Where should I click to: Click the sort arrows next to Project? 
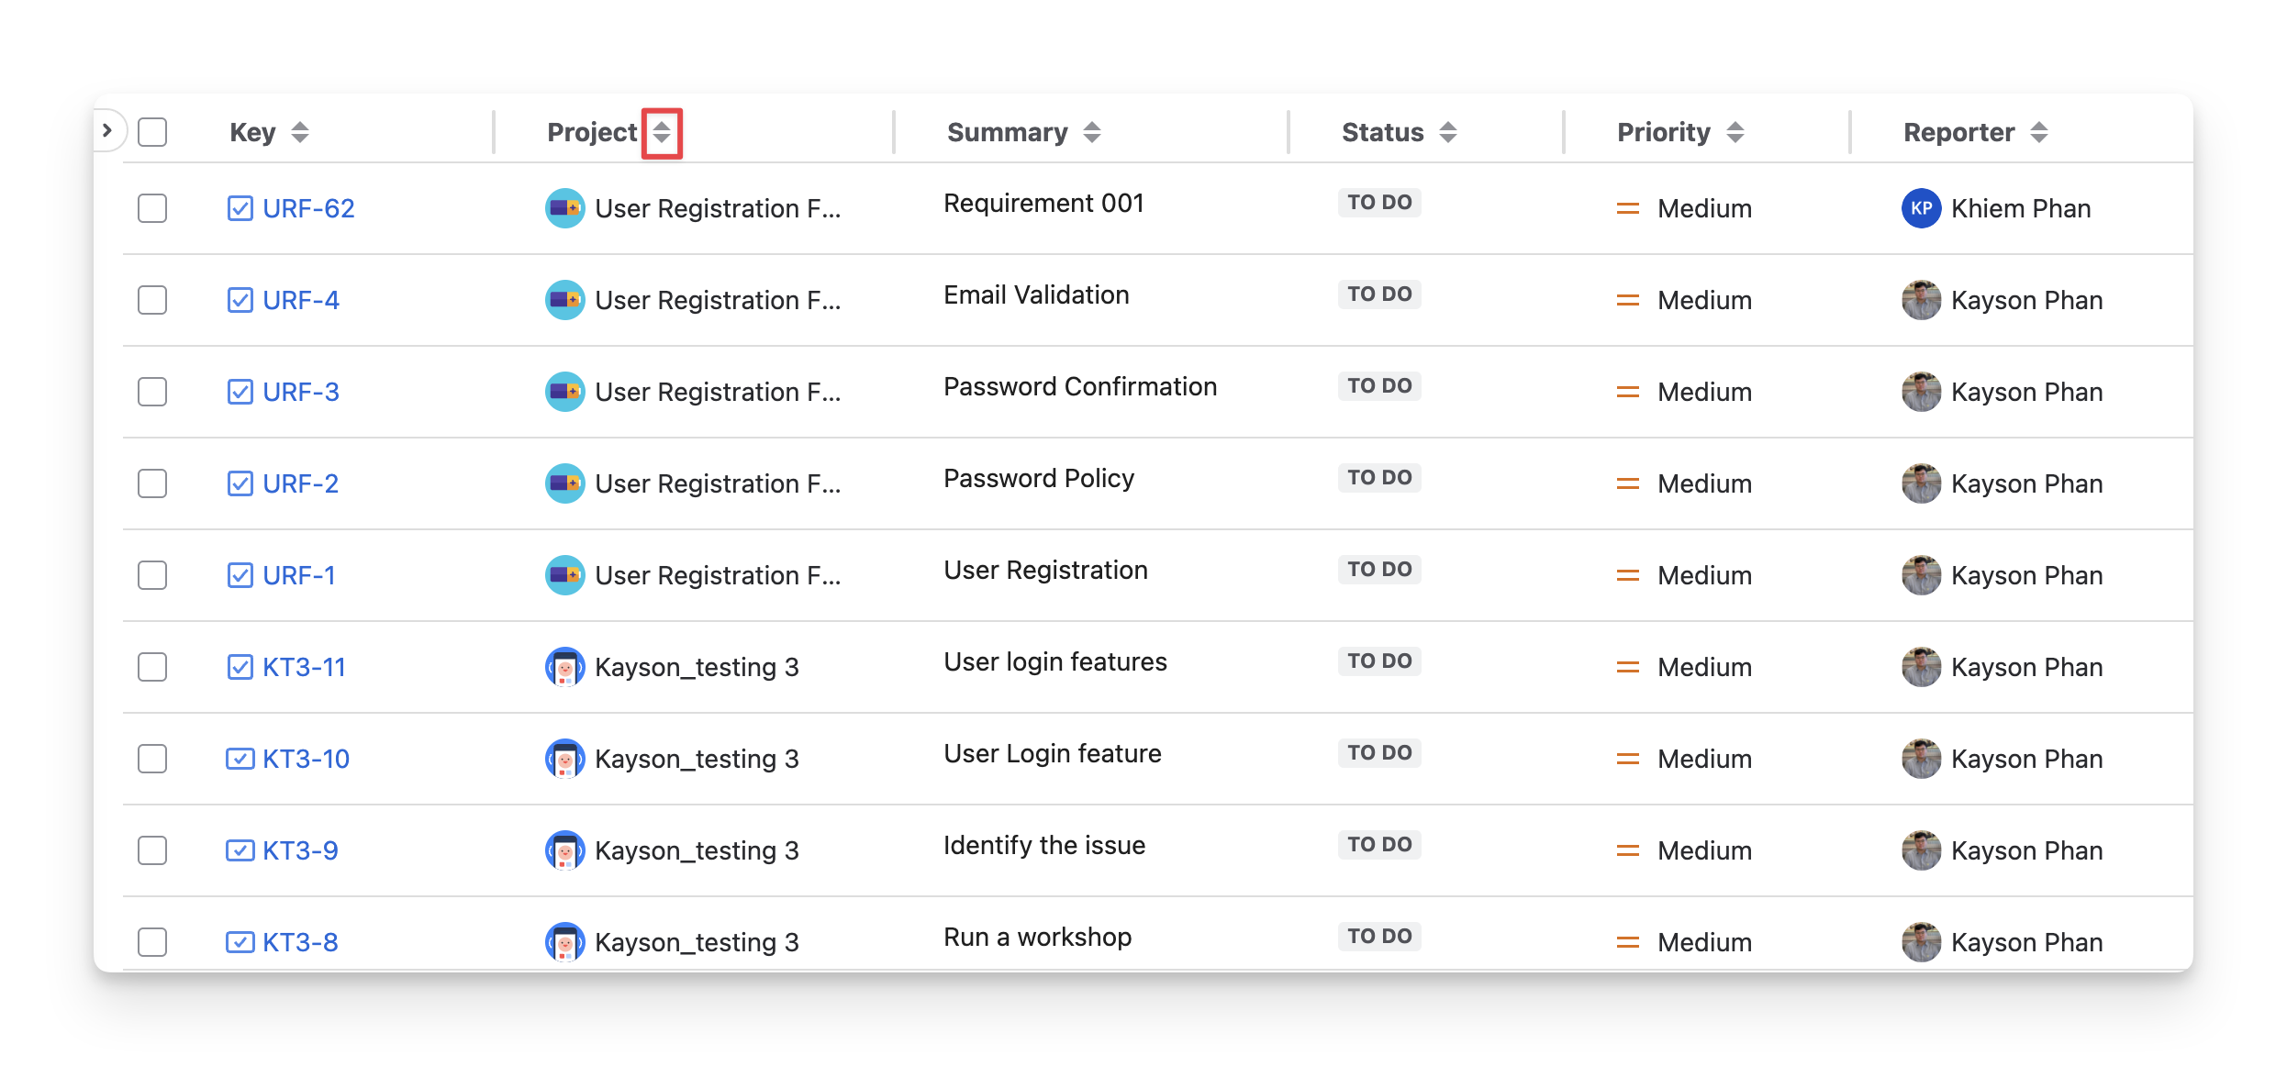[662, 133]
